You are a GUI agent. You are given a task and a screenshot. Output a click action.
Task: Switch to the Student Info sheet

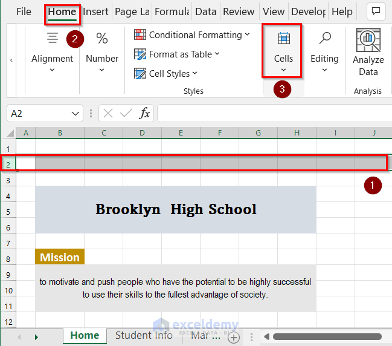point(144,335)
